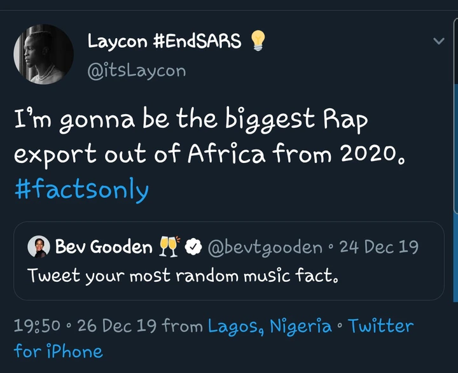This screenshot has height=373, width=458.
Task: Click the 24 Dec 19 quoted tweet date
Action: click(x=378, y=248)
